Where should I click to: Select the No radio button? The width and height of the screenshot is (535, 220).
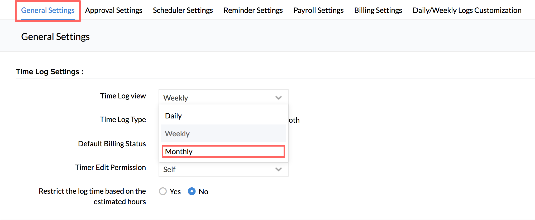192,191
